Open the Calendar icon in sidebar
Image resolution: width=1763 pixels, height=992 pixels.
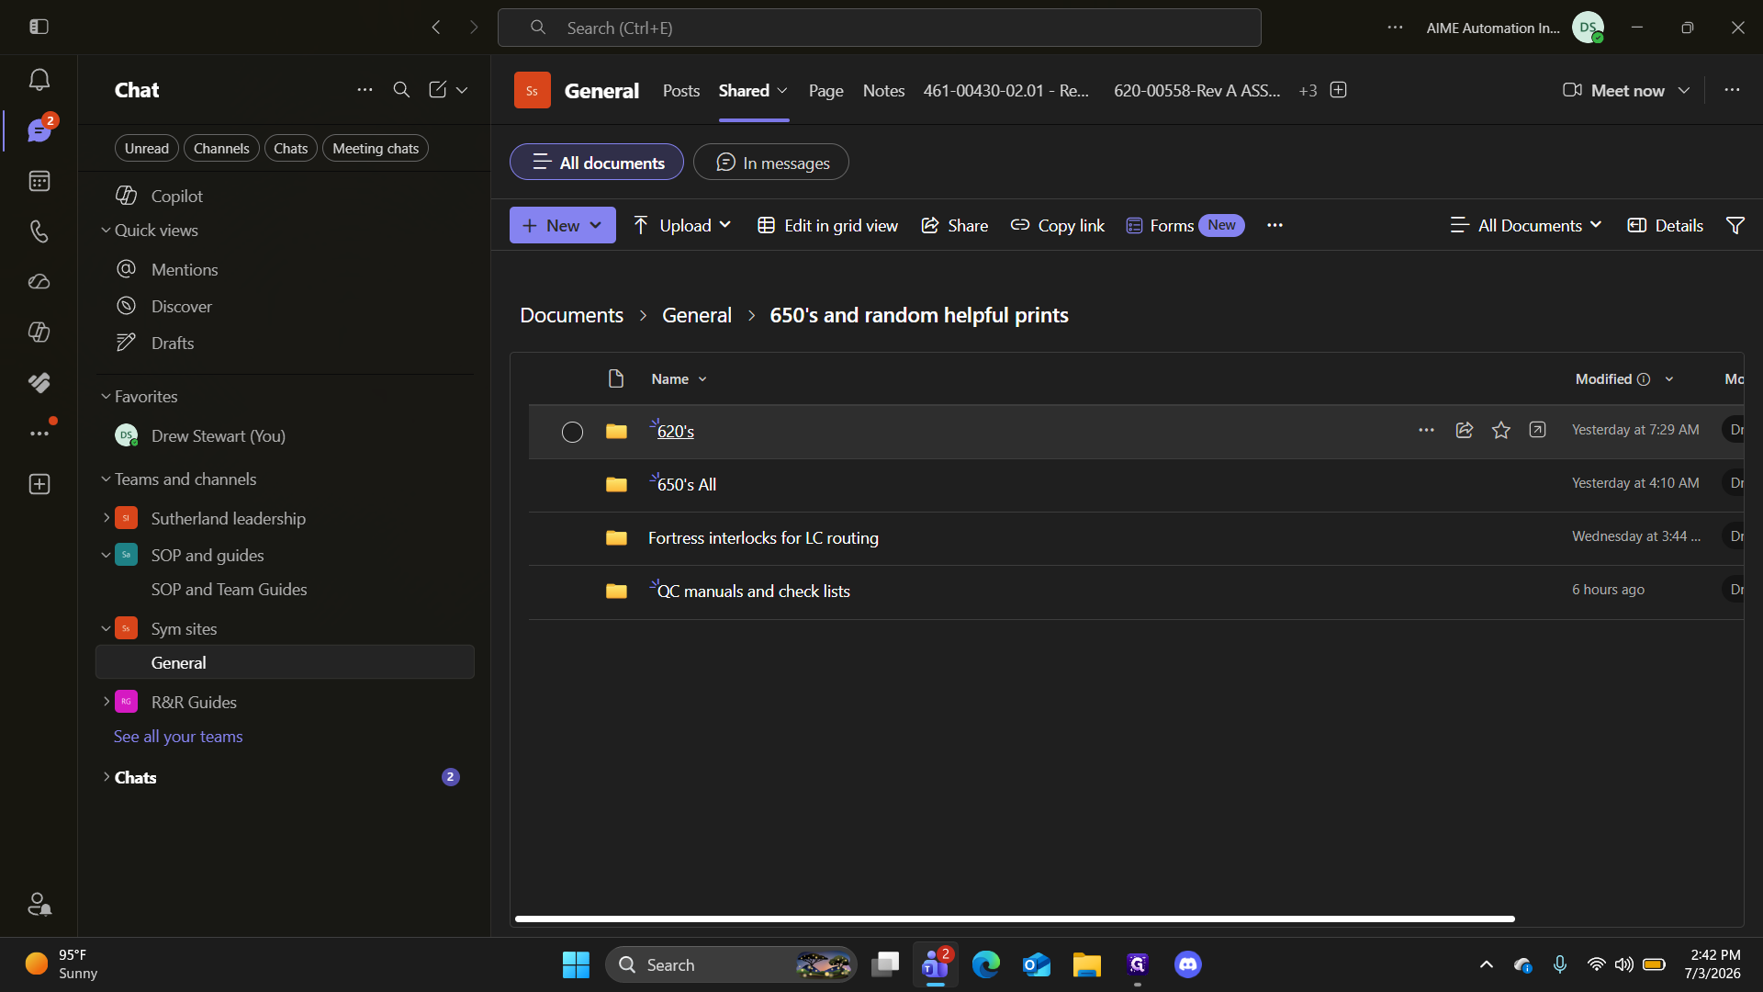pos(39,181)
